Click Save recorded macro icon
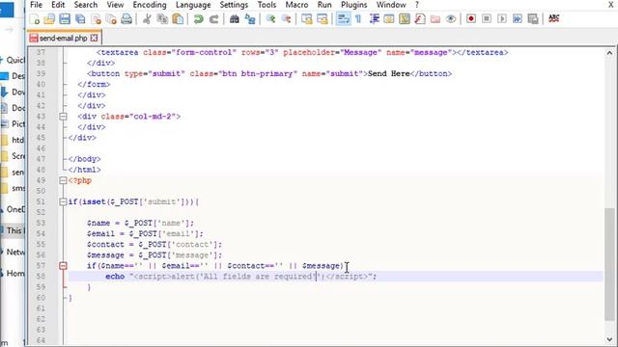618x347 pixels. [533, 19]
